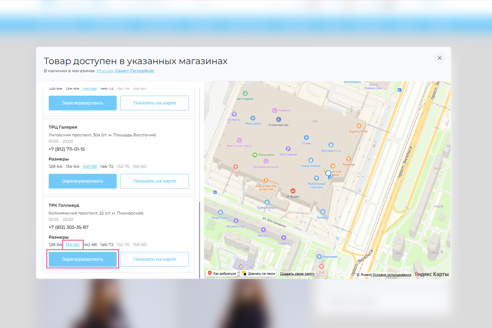Image resolution: width=492 pixels, height=328 pixels.
Task: Click the Коломяжский проспект, 22 address
Action: coord(96,213)
